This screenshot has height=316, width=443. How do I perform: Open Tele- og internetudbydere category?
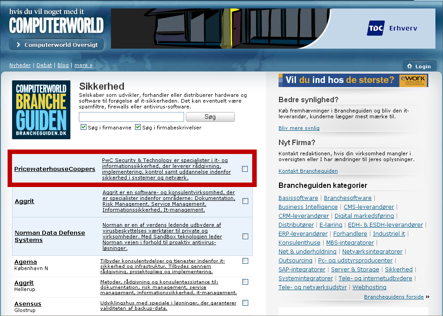pyautogui.click(x=375, y=279)
